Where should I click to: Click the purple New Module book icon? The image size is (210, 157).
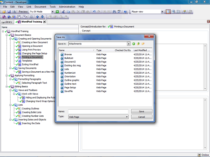pyautogui.click(x=4, y=17)
